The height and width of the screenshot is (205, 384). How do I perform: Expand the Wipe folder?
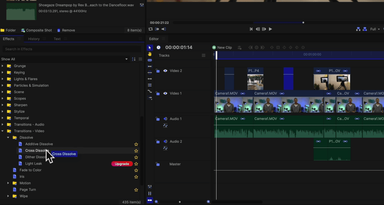(8, 196)
